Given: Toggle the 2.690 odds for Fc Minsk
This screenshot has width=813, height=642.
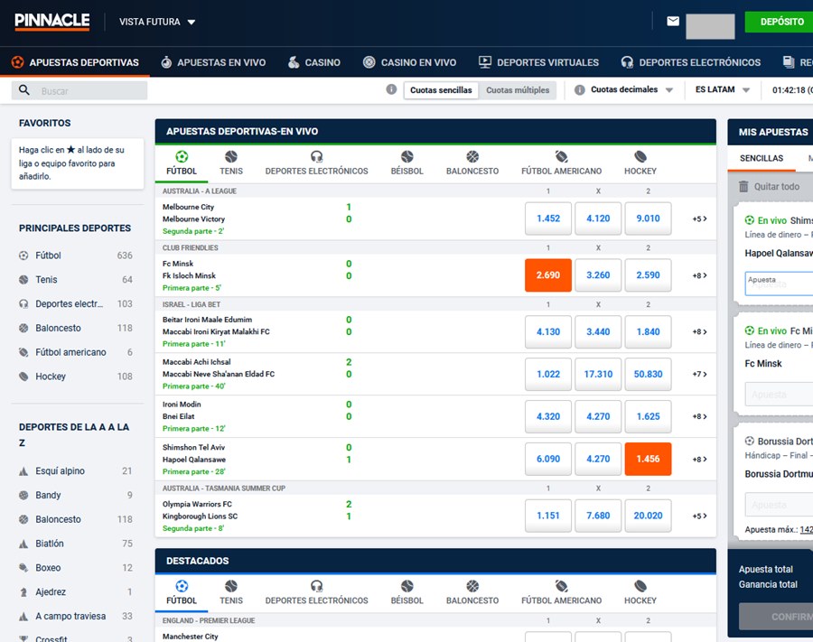Looking at the screenshot, I should pos(548,275).
